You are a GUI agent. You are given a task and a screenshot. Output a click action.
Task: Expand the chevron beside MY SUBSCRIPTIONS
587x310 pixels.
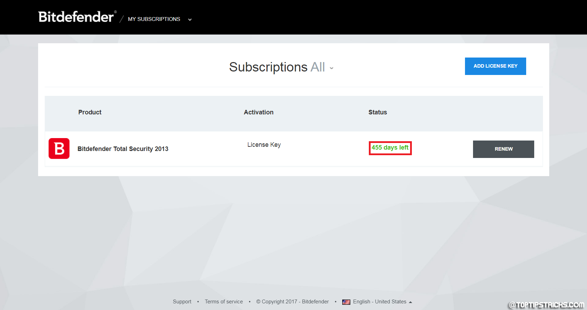tap(190, 20)
